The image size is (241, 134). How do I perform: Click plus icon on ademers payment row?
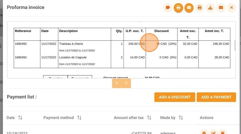coord(204,133)
